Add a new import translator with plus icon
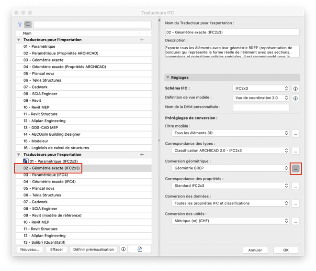This screenshot has height=271, width=316. point(142,40)
